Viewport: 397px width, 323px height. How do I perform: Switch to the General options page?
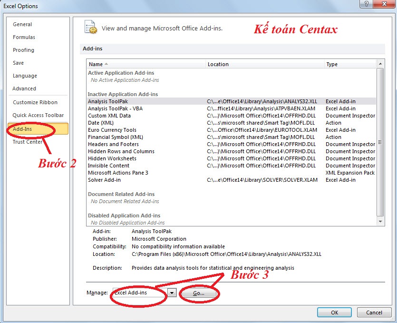pyautogui.click(x=22, y=24)
